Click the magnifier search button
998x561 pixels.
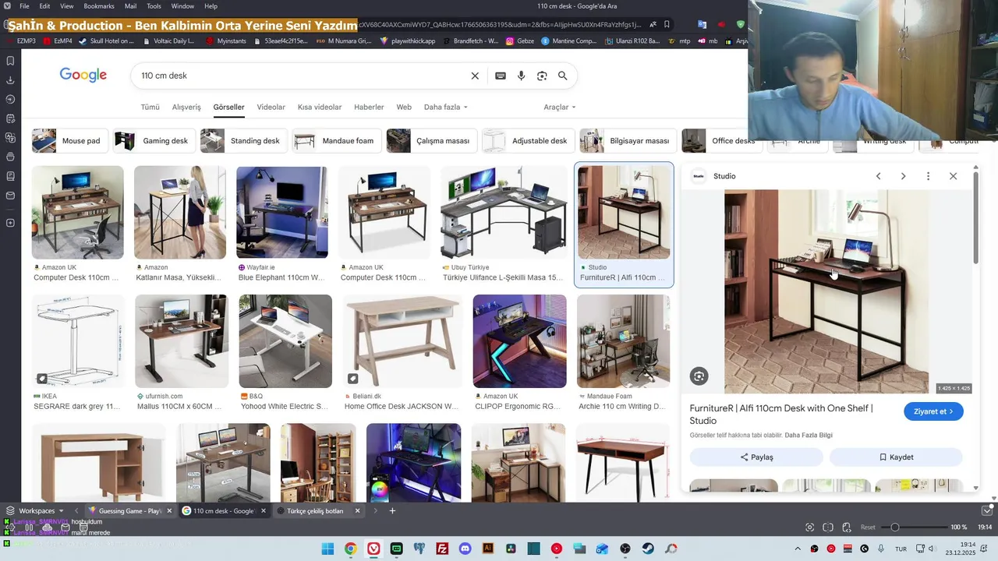562,76
